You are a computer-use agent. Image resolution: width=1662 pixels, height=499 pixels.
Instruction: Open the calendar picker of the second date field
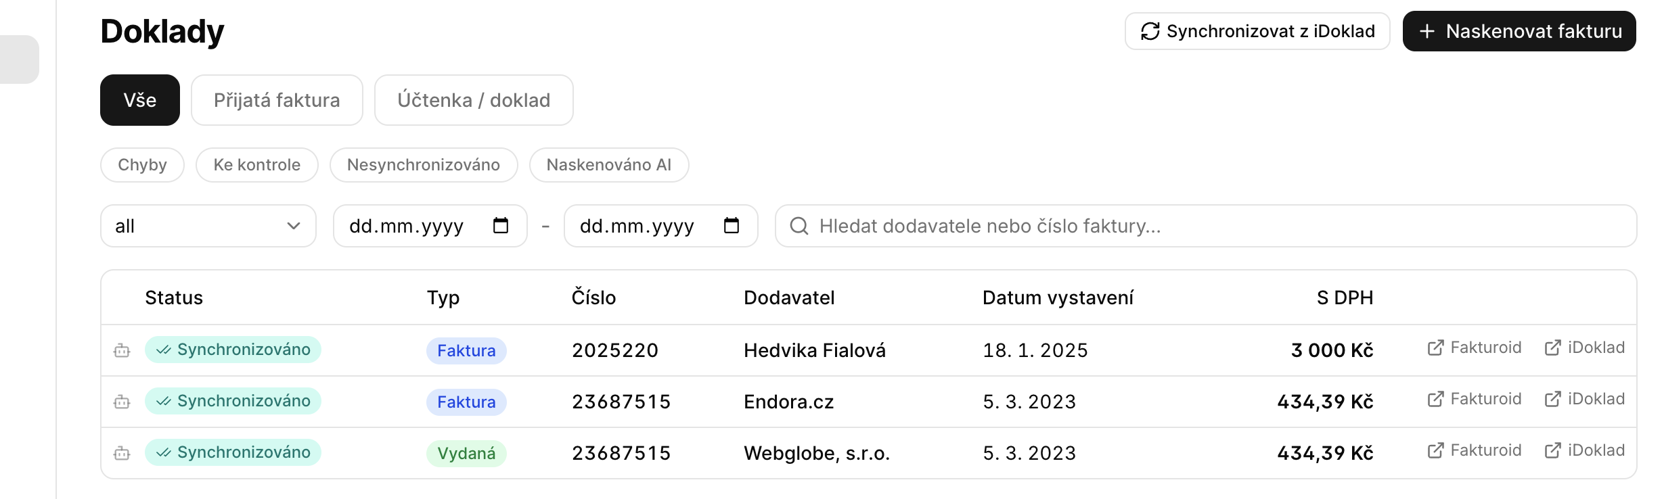(x=732, y=225)
